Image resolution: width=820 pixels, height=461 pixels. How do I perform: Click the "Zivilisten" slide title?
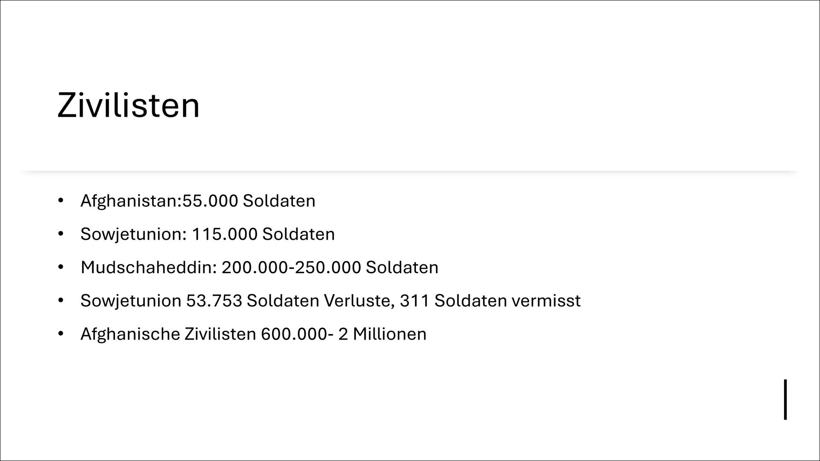[x=128, y=105]
